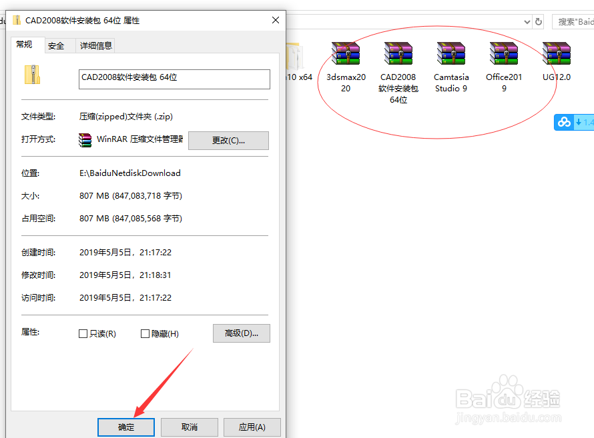Open the 高级(D) advanced attributes dialog
Image resolution: width=594 pixels, height=438 pixels.
coord(241,333)
